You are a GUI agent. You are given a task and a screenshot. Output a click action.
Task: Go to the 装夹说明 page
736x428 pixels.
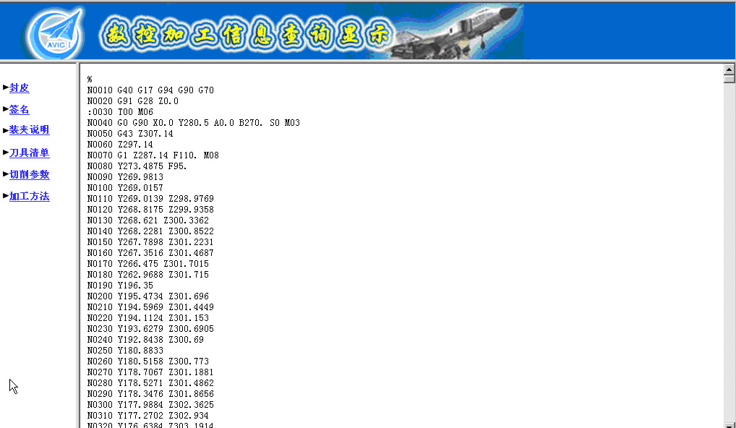click(30, 130)
